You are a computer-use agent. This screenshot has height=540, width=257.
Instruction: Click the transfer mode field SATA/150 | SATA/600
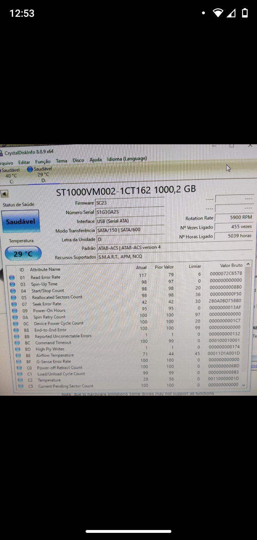131,230
